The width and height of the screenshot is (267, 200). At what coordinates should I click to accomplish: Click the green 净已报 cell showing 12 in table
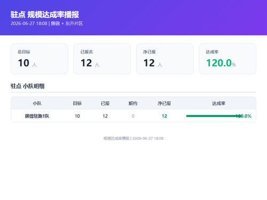(x=164, y=116)
